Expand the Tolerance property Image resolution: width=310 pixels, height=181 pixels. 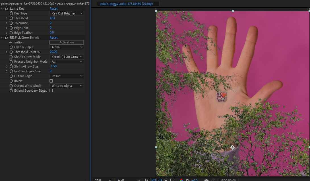(7, 23)
